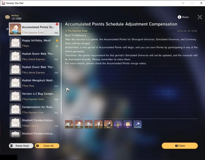Open Hadiah Mengikuti Medi... mail from Pom-Pom
The height and width of the screenshot is (160, 205).
(x=35, y=82)
